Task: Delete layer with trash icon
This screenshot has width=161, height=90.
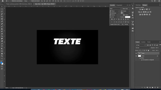Action: point(158,87)
